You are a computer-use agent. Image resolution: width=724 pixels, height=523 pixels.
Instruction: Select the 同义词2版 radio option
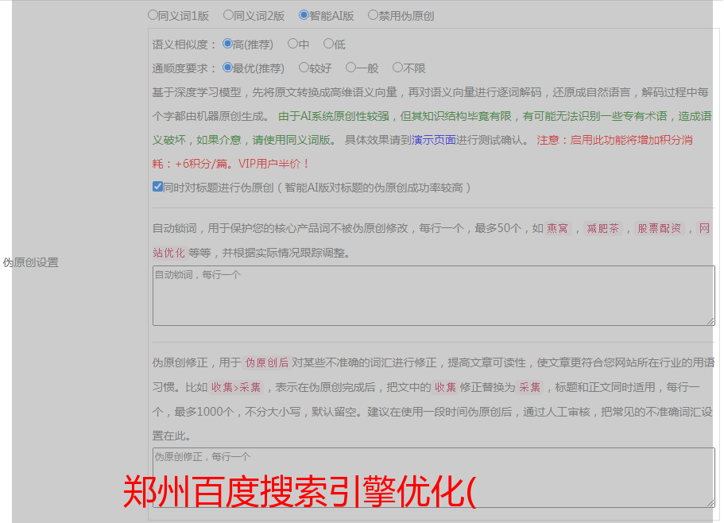pyautogui.click(x=228, y=15)
